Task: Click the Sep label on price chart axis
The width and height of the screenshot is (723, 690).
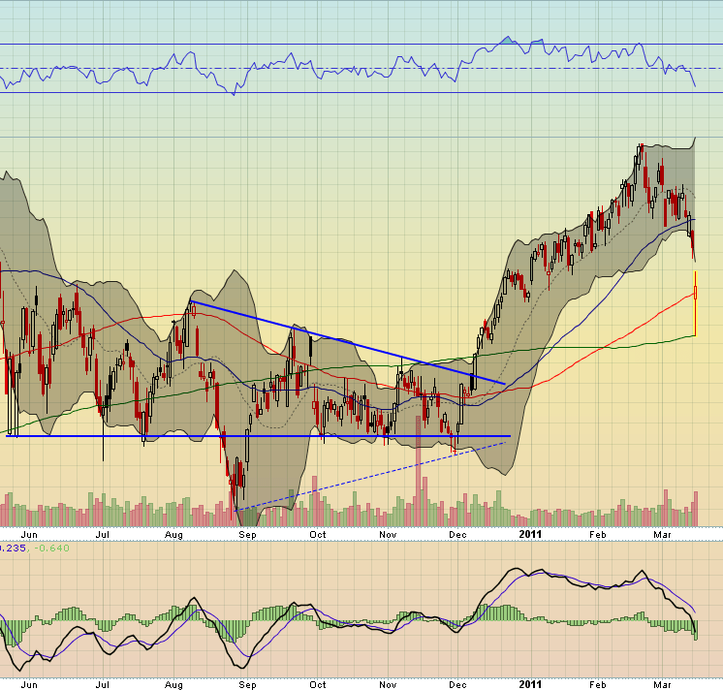Action: [x=247, y=535]
